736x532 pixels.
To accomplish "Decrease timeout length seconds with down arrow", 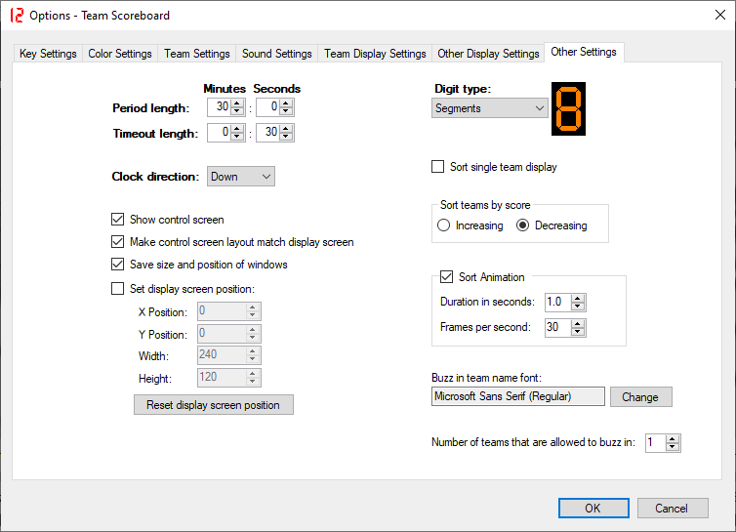I will click(286, 137).
